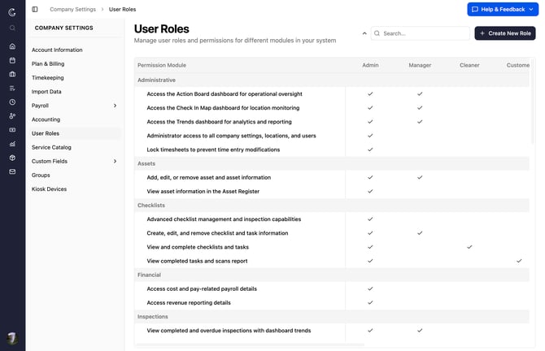545x351 pixels.
Task: Click the User Roles breadcrumb text
Action: [x=122, y=10]
